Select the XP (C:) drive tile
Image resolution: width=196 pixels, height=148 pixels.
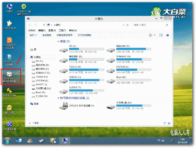point(82,49)
